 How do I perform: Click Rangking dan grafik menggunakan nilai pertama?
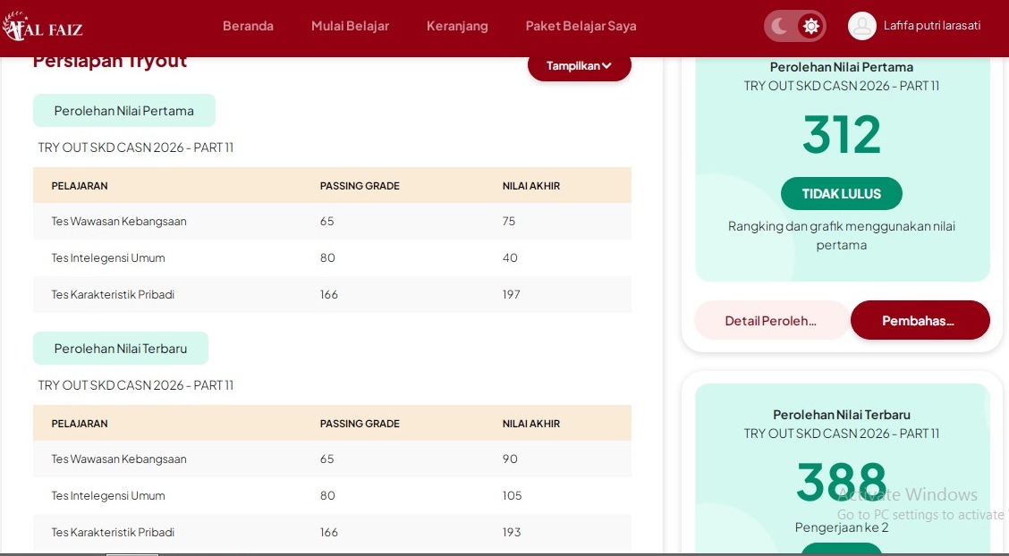(842, 235)
